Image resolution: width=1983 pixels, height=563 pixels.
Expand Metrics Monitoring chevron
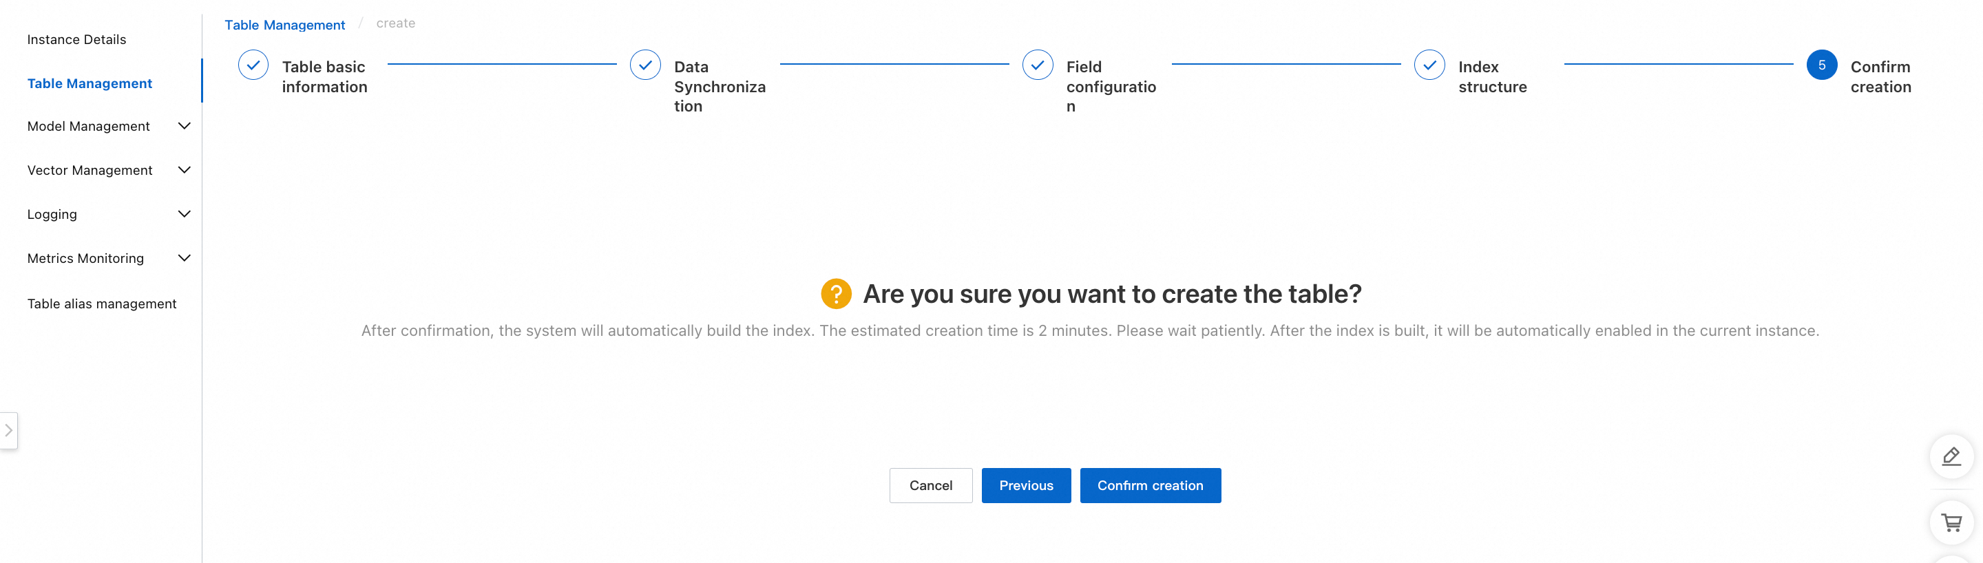click(x=184, y=258)
